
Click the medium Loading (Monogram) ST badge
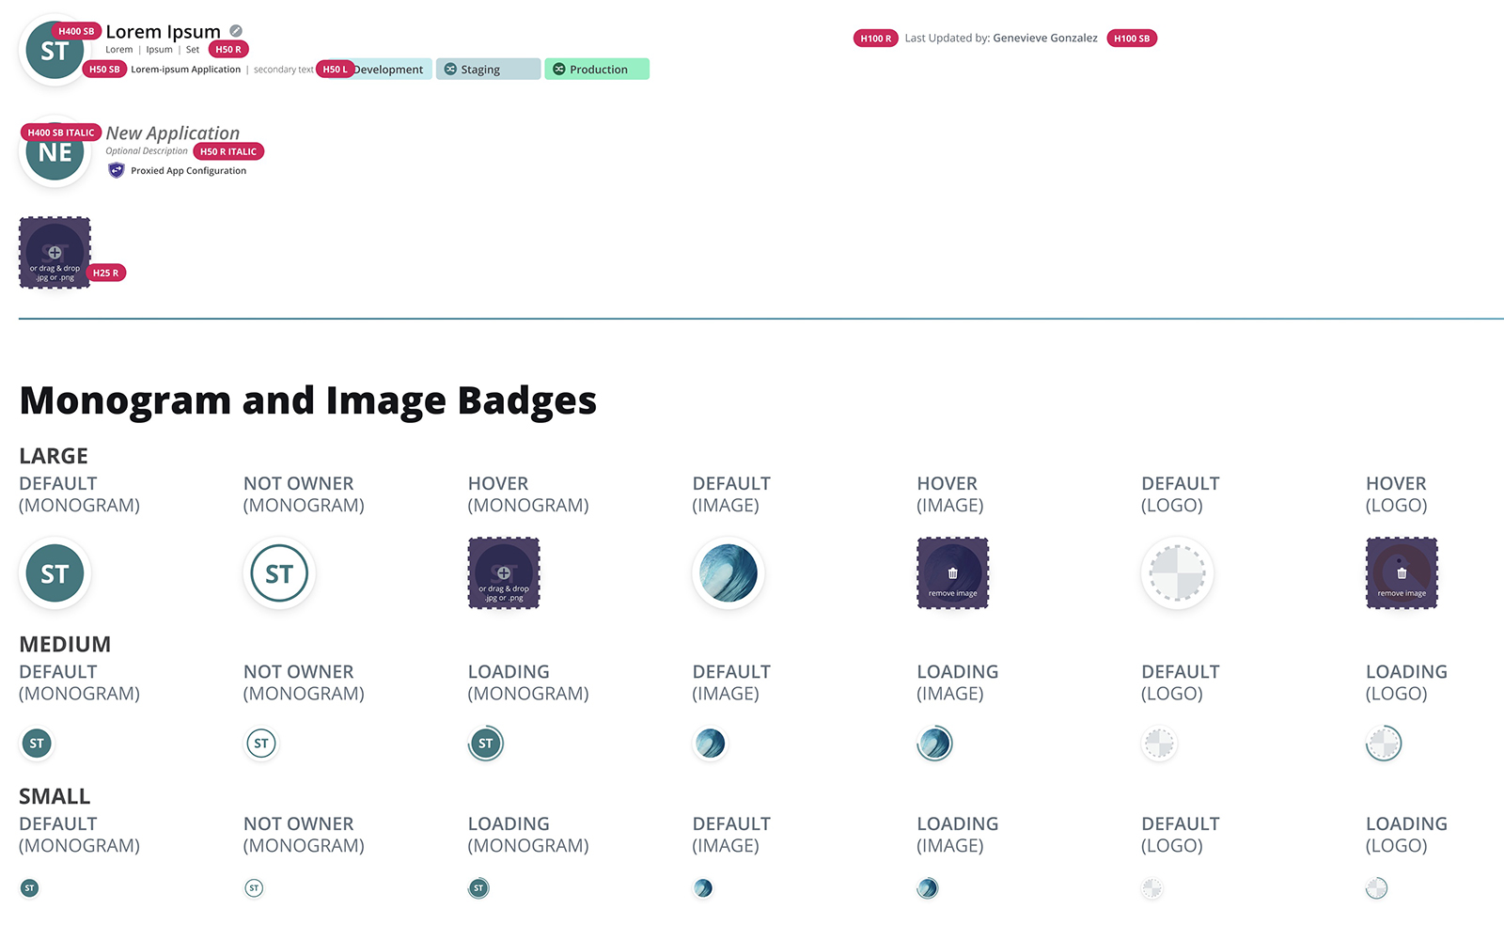click(486, 744)
